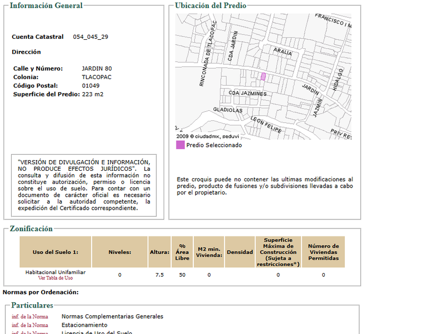Click the Habitacional Unifamiliar land use text
Image resolution: width=445 pixels, height=334 pixels.
(56, 272)
